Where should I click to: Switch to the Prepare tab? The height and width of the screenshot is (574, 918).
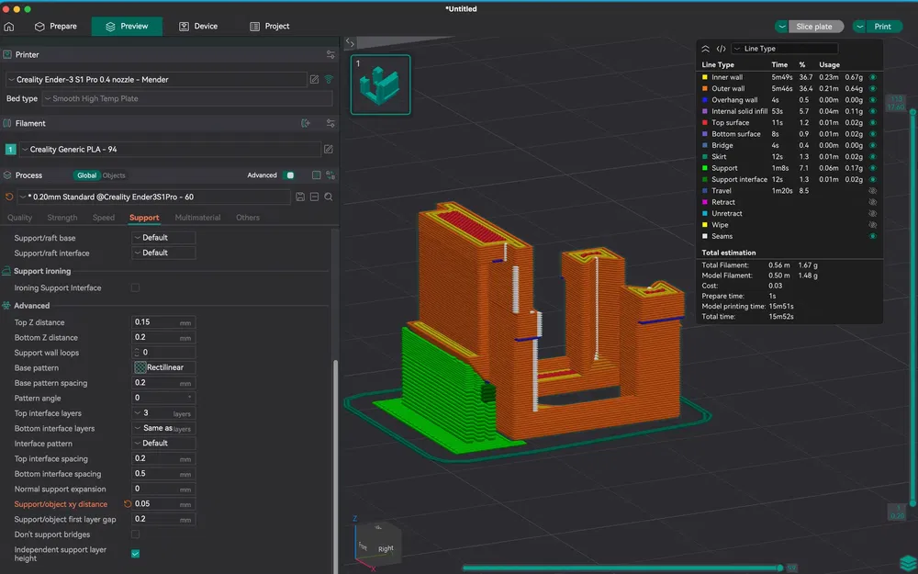[55, 27]
